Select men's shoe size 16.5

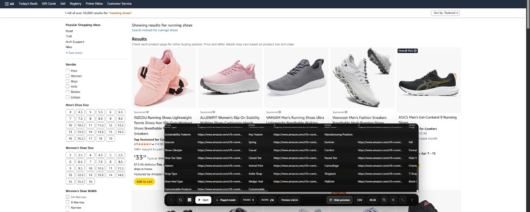point(80,139)
